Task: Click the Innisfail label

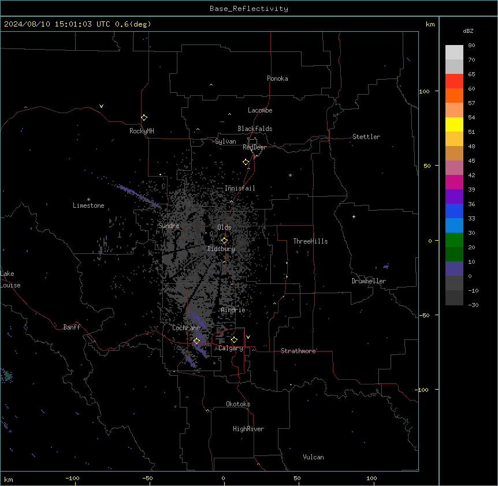Action: click(240, 188)
